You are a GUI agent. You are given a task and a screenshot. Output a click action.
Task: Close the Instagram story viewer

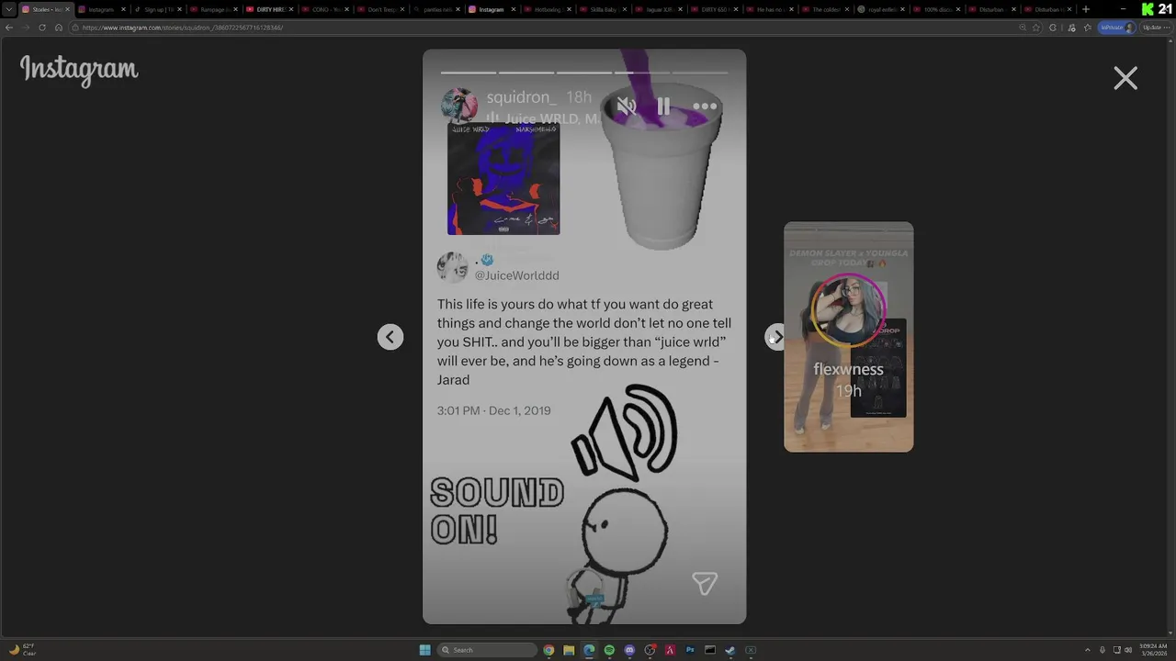point(1125,78)
